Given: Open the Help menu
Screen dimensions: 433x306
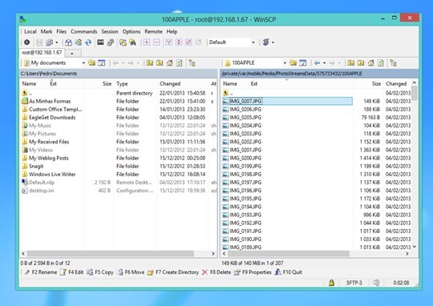Looking at the screenshot, I should click(172, 31).
